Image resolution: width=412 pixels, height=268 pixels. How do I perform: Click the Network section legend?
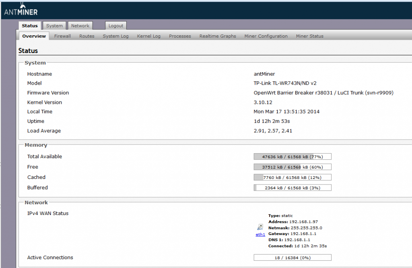36,203
